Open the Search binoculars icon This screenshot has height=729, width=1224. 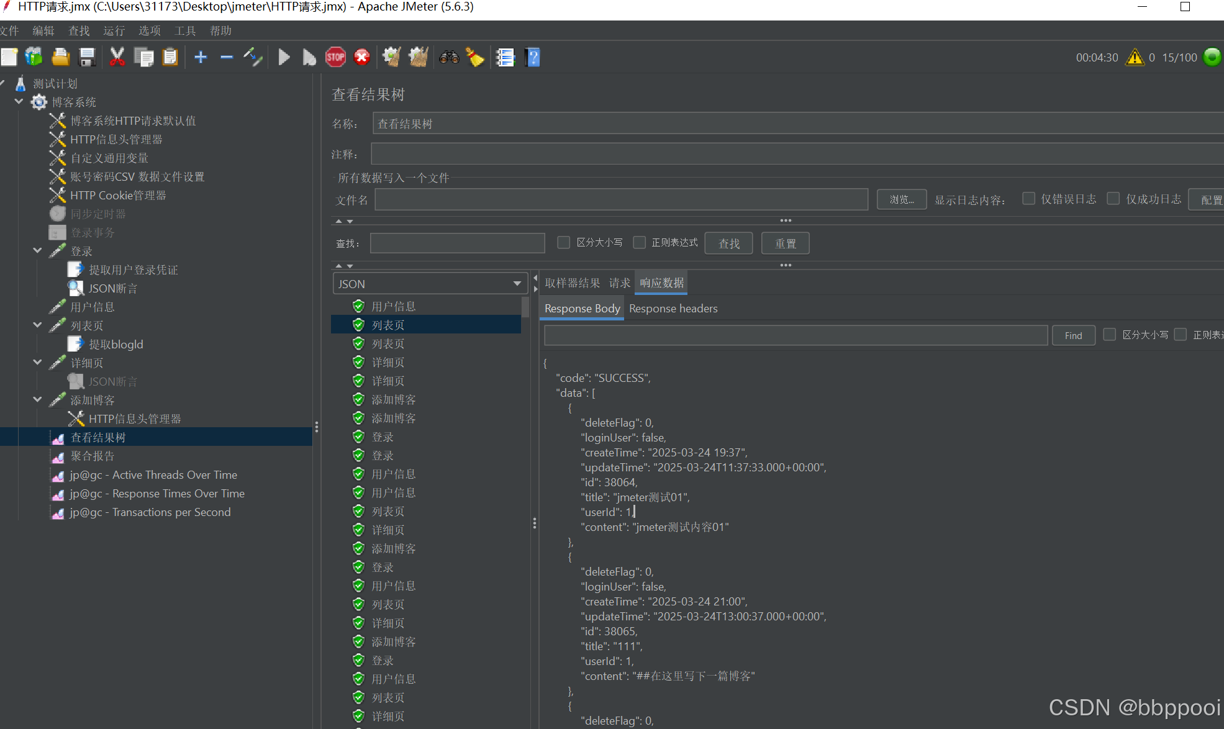pyautogui.click(x=449, y=58)
